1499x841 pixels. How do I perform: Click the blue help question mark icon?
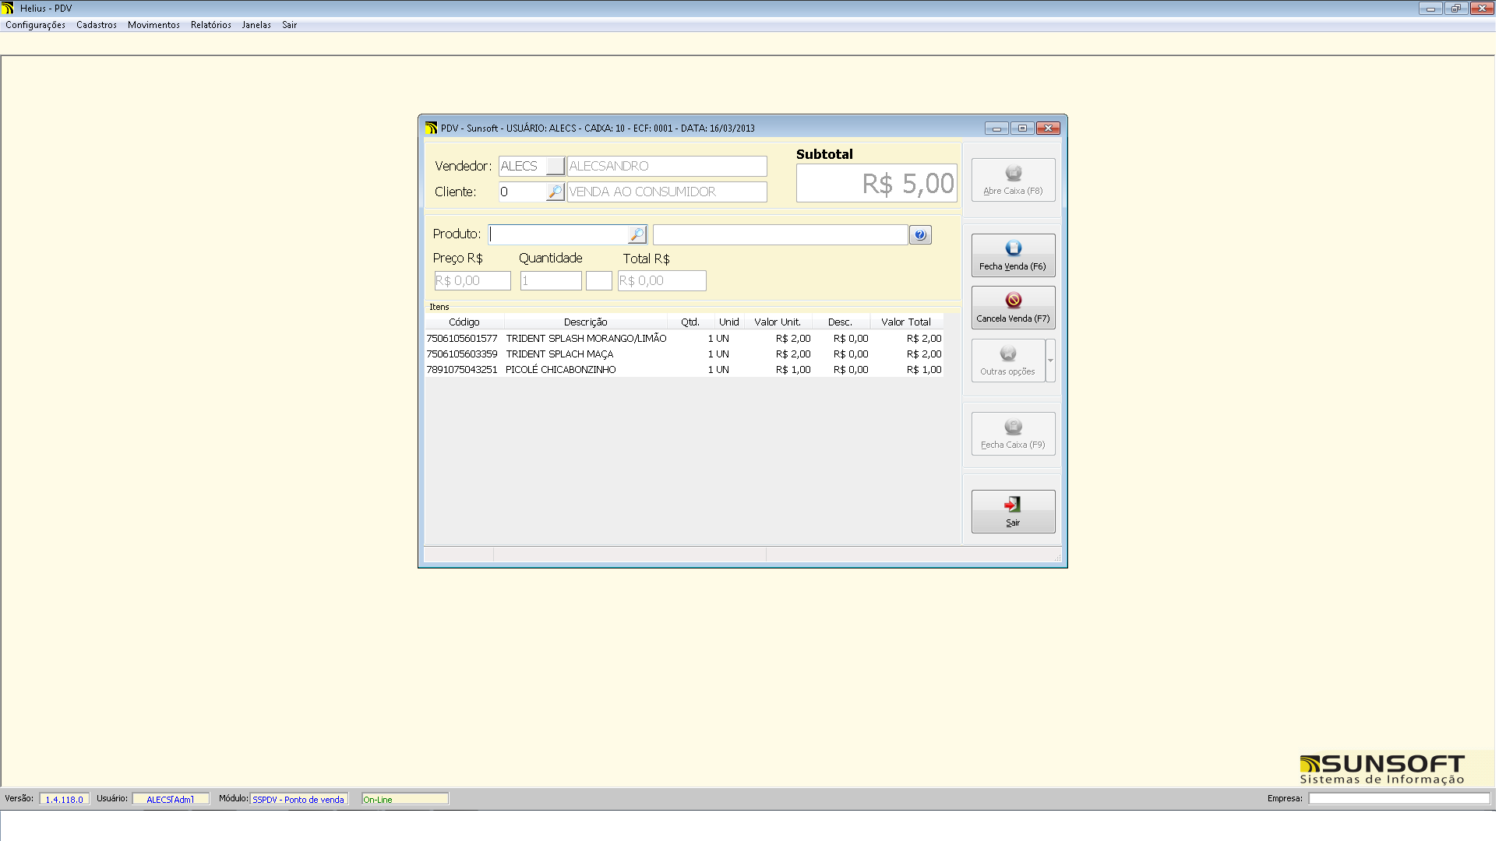[920, 234]
